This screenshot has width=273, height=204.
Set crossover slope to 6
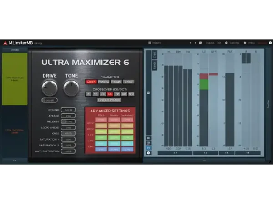click(88, 94)
